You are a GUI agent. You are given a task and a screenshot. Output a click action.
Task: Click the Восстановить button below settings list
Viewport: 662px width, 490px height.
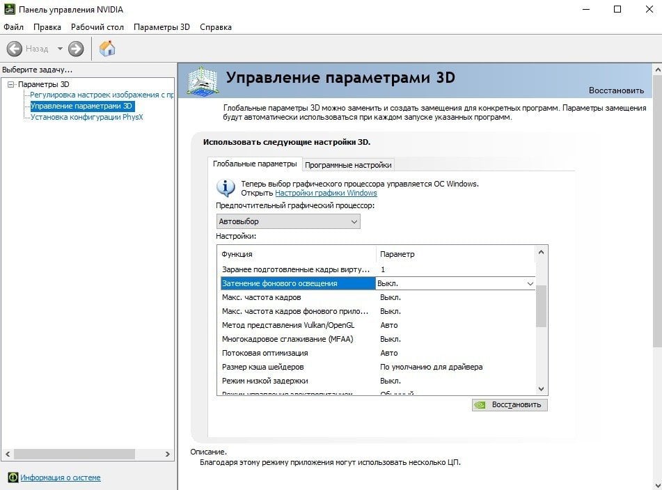(x=510, y=405)
